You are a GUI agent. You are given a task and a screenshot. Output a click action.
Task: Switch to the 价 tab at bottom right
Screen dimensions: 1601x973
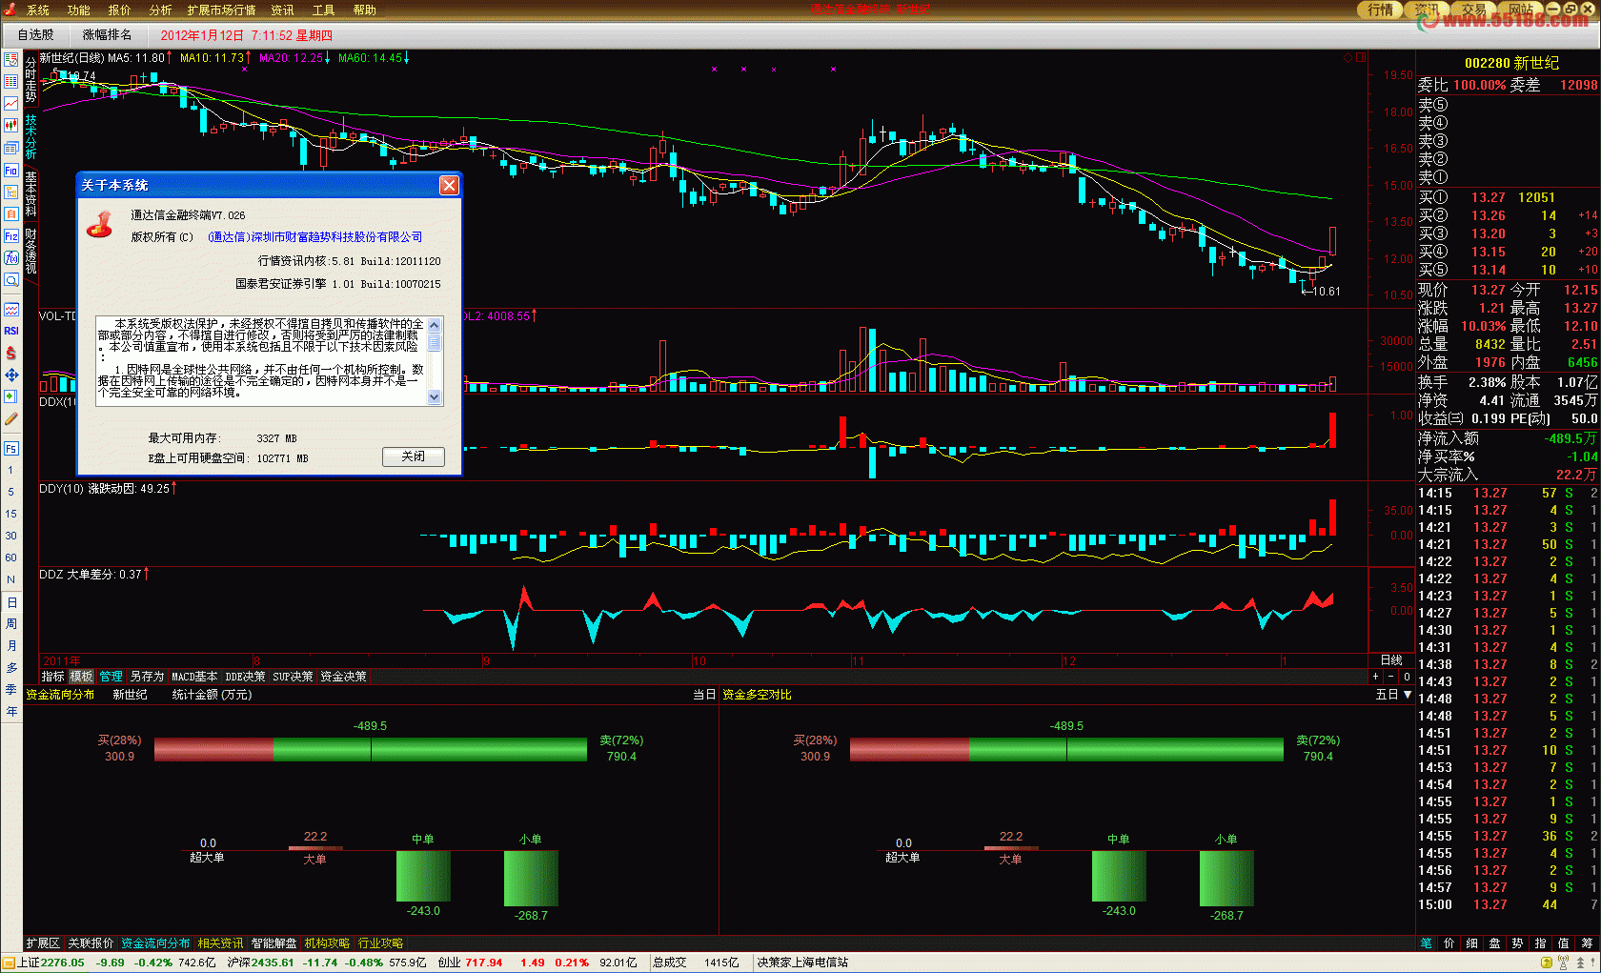(x=1449, y=943)
